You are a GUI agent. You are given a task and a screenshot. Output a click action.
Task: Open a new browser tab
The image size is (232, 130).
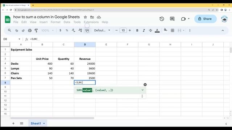(33, 5)
